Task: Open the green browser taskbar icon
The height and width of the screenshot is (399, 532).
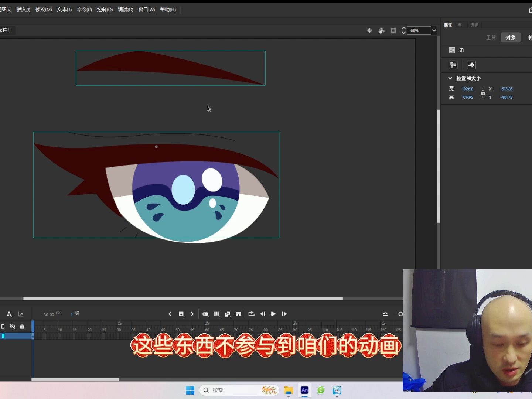Action: [321, 390]
